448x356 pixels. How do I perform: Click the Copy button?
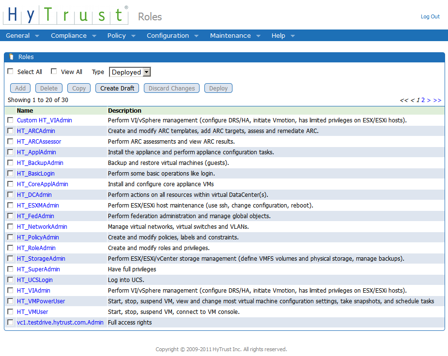click(79, 88)
